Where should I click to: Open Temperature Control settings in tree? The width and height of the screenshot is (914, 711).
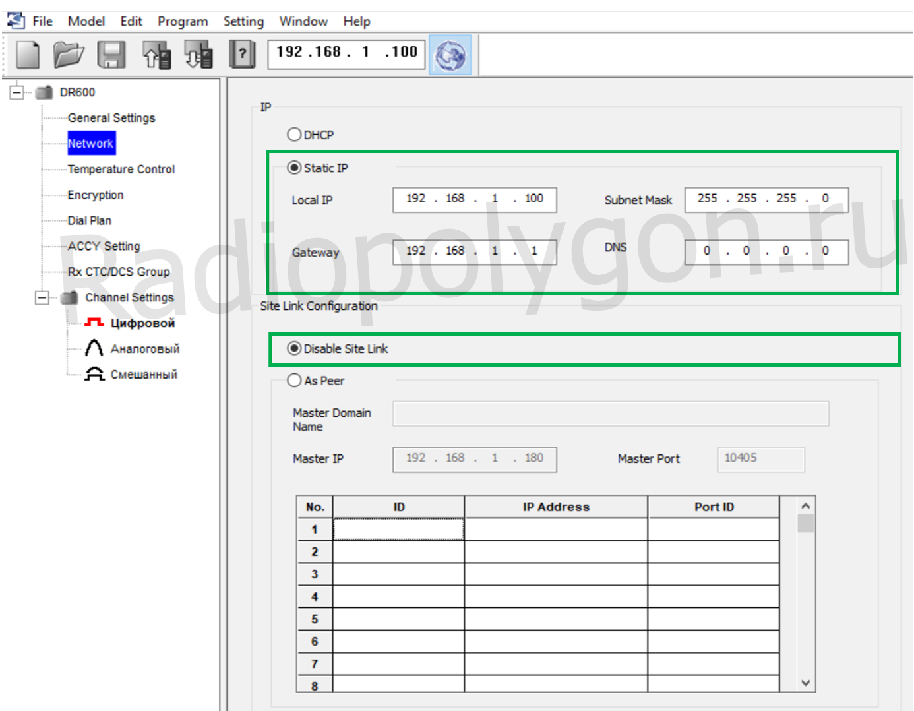121,170
